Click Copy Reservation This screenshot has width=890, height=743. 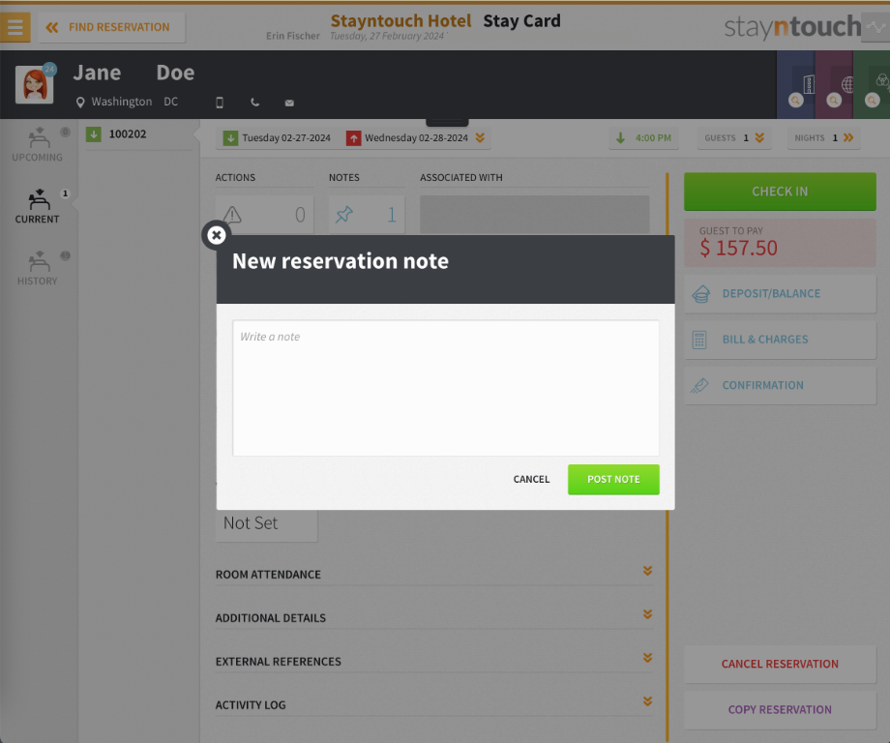pyautogui.click(x=780, y=710)
